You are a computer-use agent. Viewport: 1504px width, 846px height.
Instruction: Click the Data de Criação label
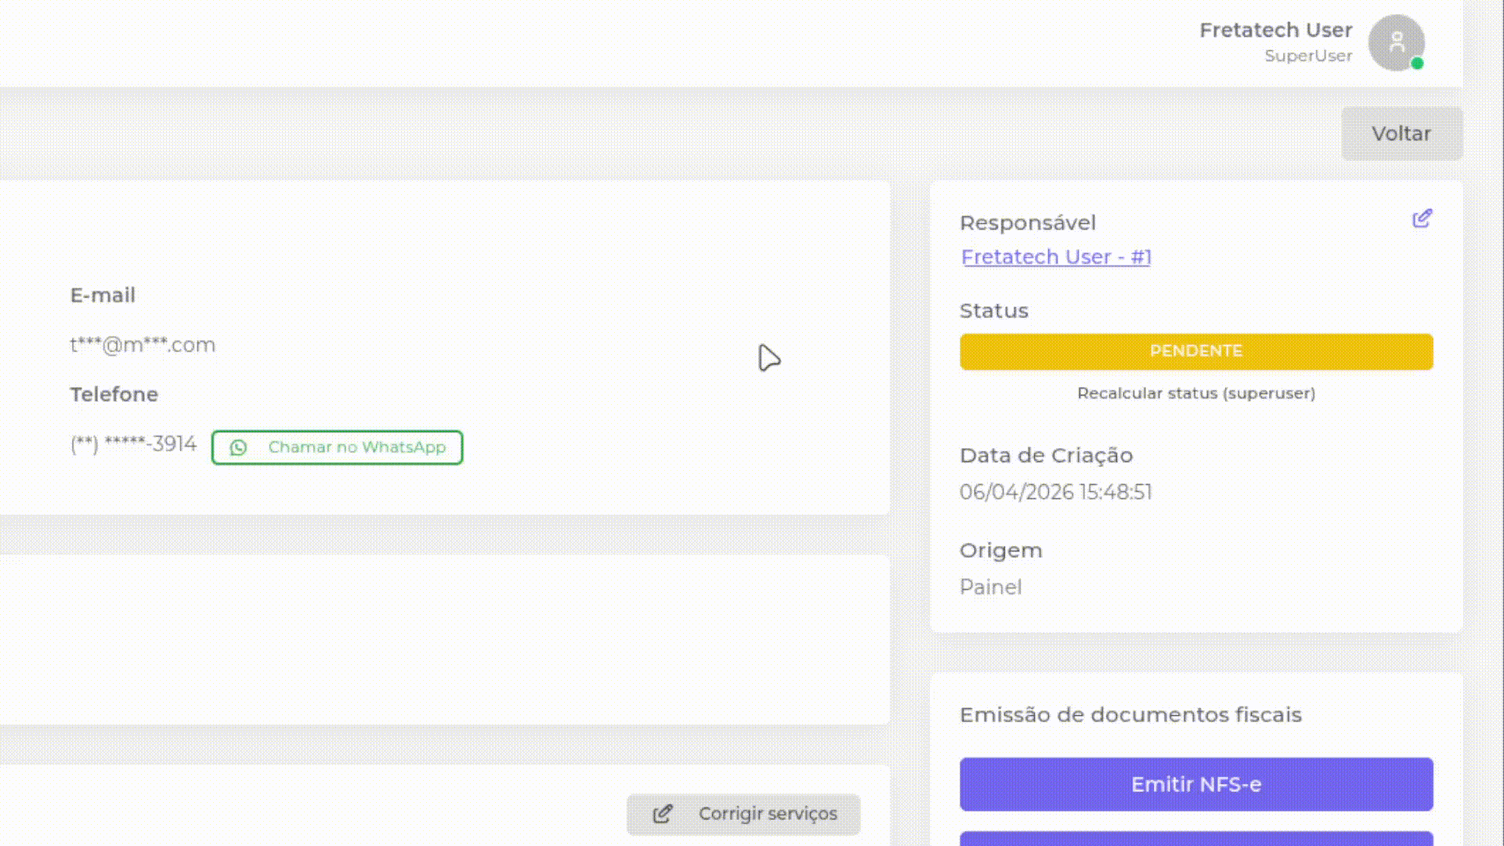click(x=1046, y=455)
